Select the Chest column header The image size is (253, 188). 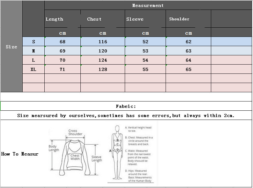click(94, 19)
